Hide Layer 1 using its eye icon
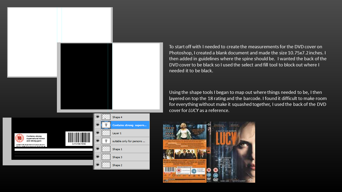342x192 pixels. click(98, 133)
